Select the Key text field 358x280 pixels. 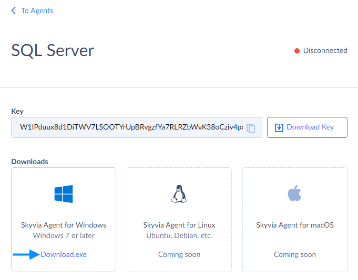137,127
